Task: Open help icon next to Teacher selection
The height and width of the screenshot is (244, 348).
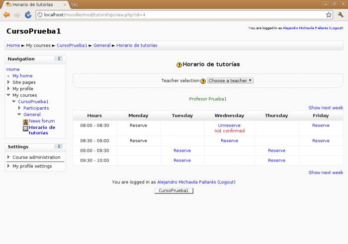Action: click(x=203, y=81)
